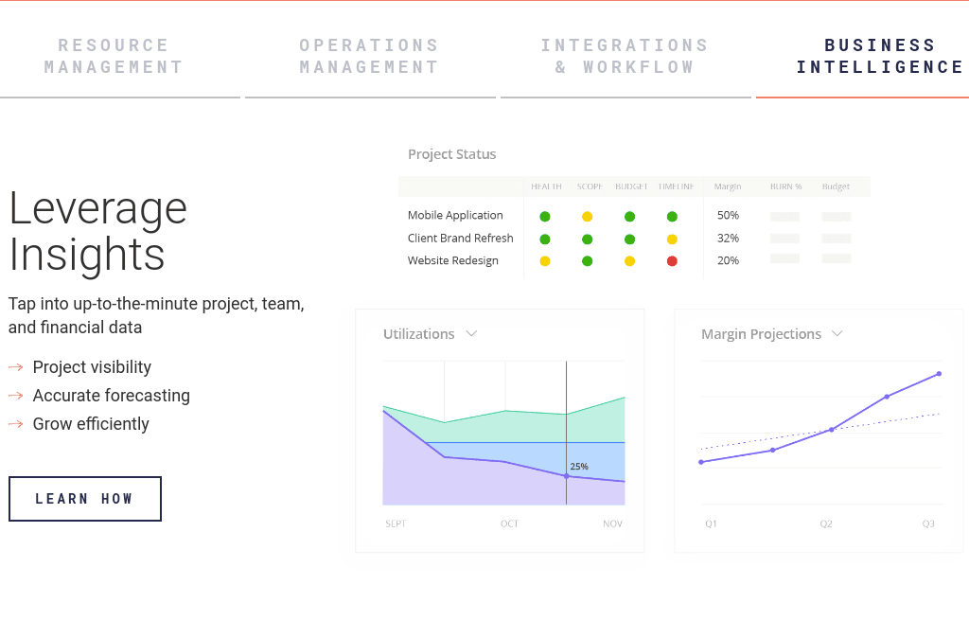Screen dimensions: 969x621
Task: Click the Utilizations chart title
Action: (x=419, y=334)
